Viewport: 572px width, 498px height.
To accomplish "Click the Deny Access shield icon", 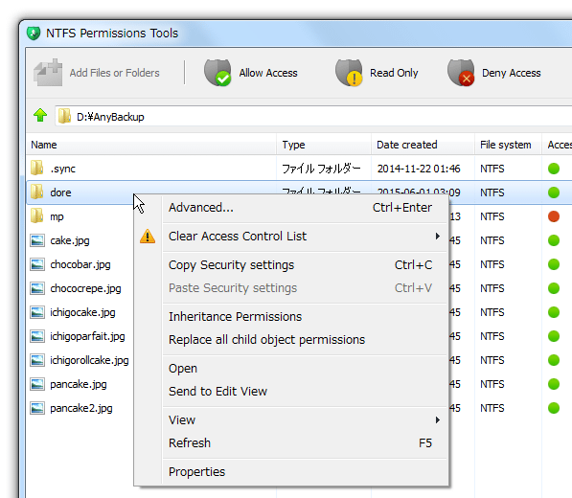I will [x=461, y=73].
